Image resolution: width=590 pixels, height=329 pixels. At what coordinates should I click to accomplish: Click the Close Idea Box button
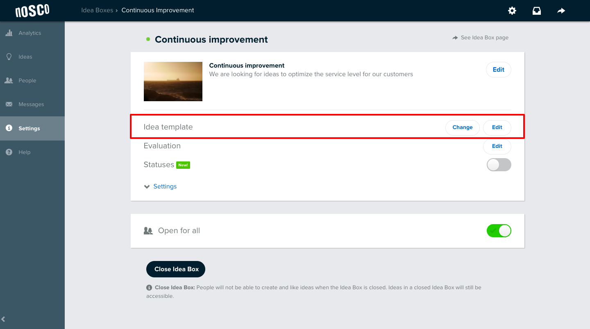pos(176,269)
